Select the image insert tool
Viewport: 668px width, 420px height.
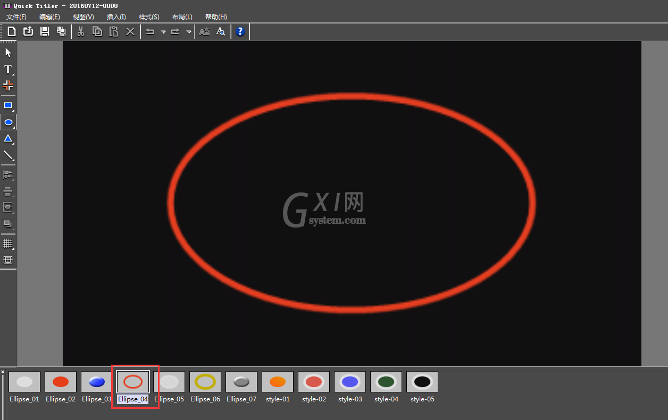(8, 85)
